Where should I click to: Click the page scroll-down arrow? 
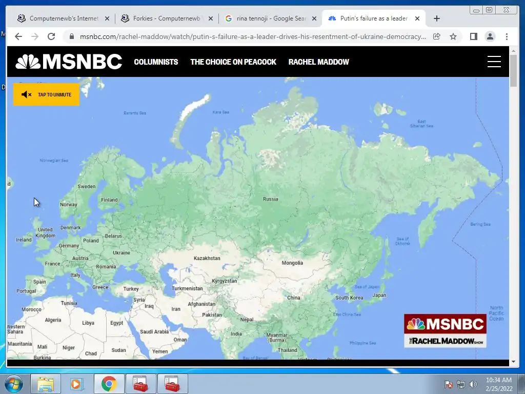click(513, 362)
